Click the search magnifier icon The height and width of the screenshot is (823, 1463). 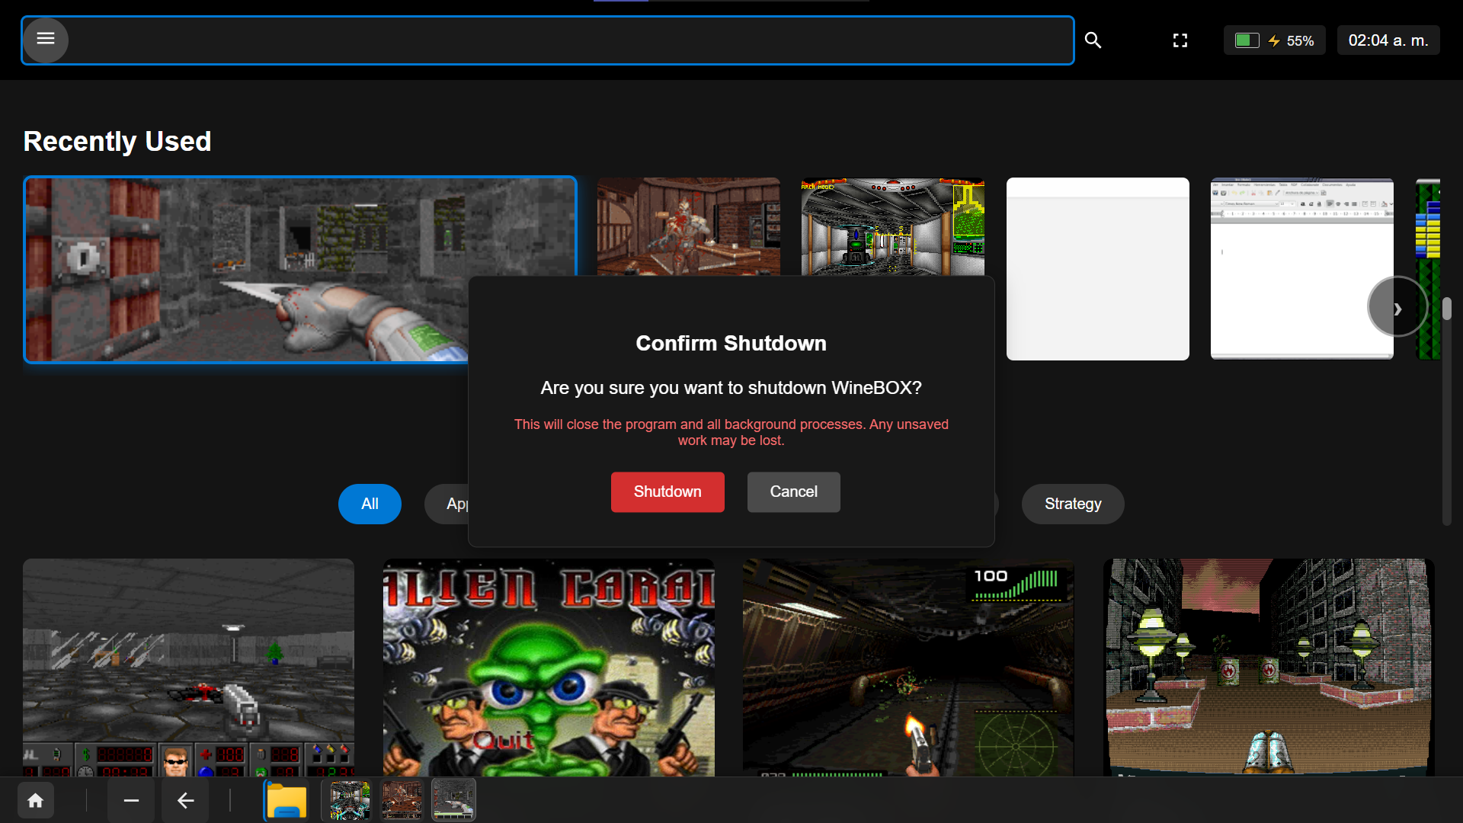point(1093,40)
